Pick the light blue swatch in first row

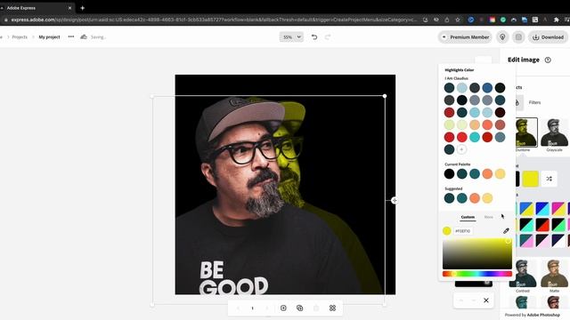pos(461,87)
